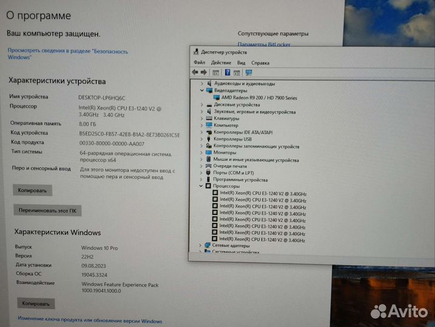This screenshot has height=327, width=435.
Task: Expand the Мониторы chevron
Action: (x=201, y=152)
